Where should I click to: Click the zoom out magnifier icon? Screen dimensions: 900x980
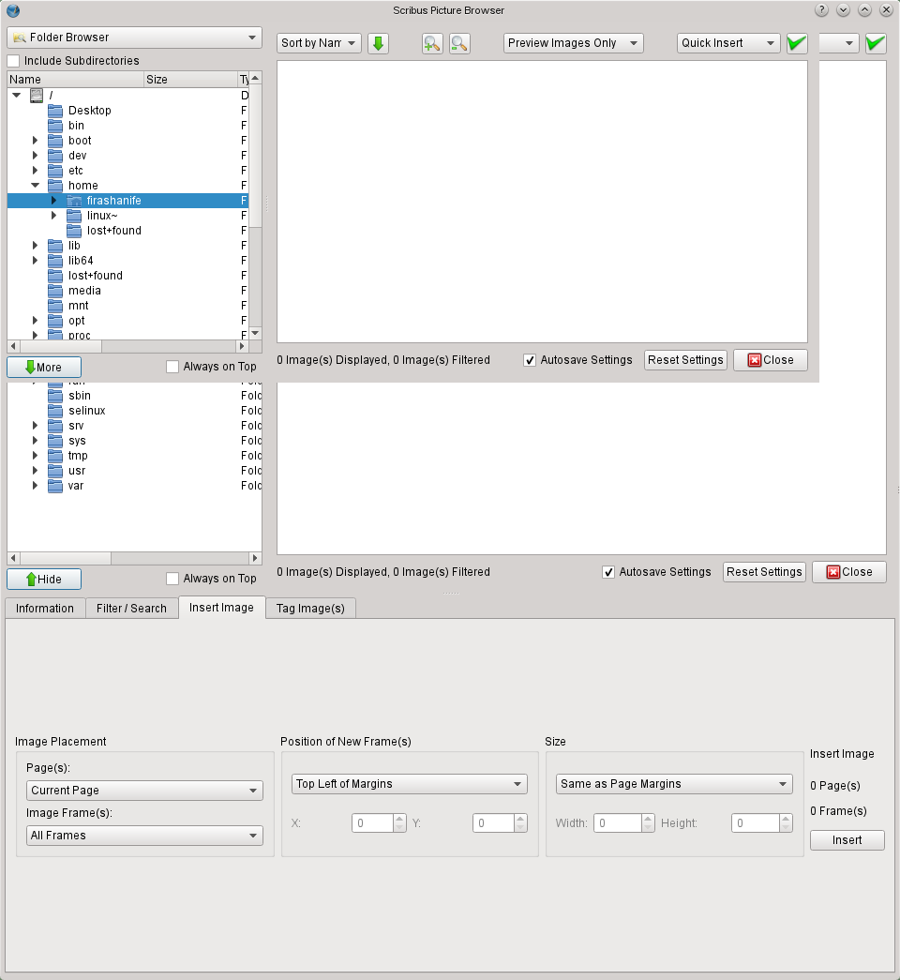(459, 43)
